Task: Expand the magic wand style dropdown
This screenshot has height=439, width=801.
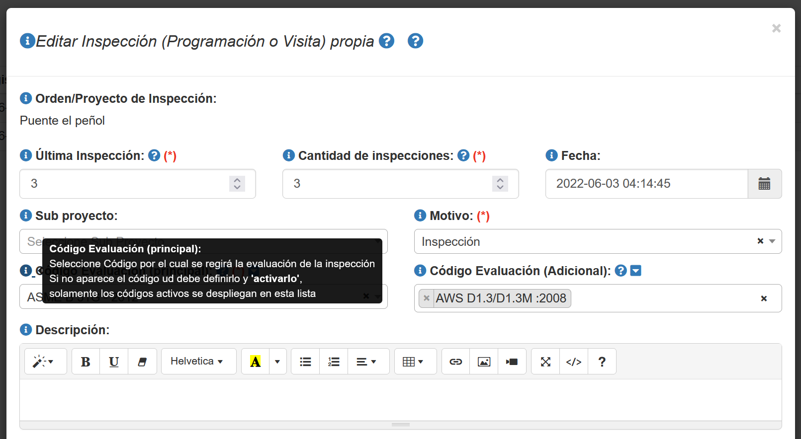Action: coord(45,362)
